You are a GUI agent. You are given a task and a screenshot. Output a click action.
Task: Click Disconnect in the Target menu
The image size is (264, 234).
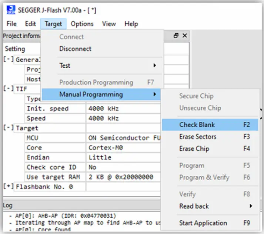(x=75, y=49)
